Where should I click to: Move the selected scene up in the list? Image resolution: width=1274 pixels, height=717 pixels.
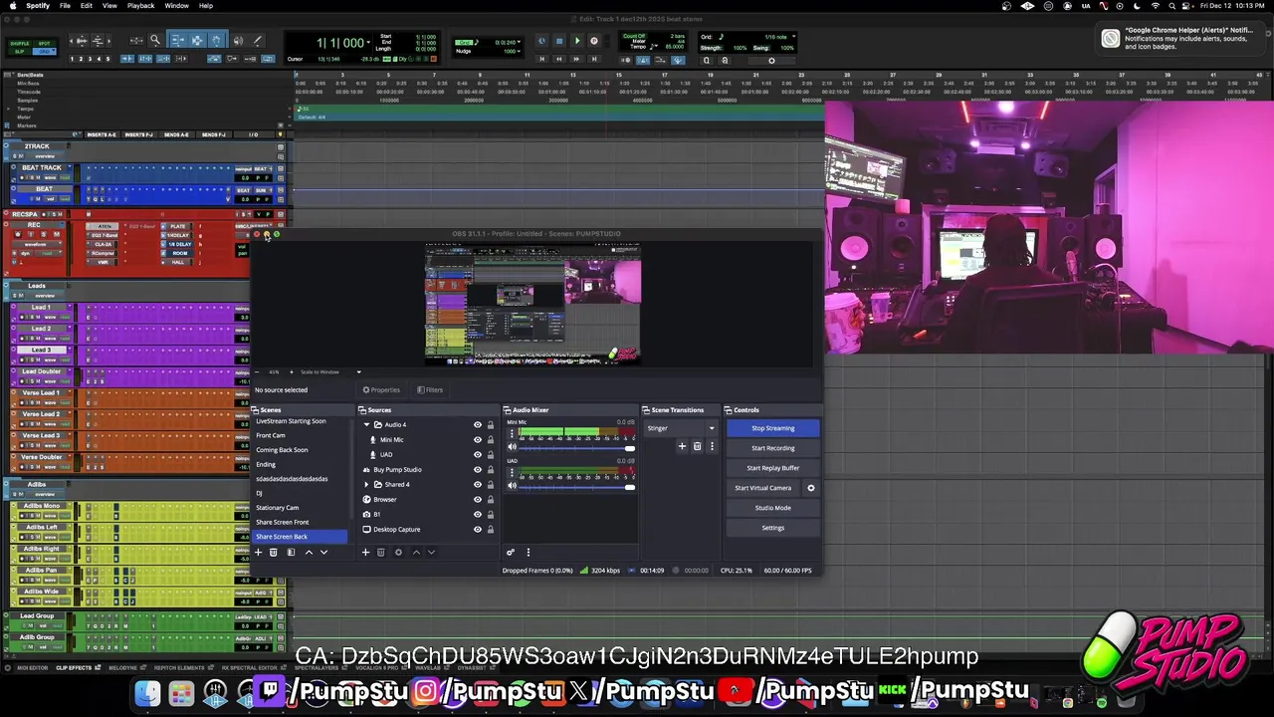(x=309, y=552)
